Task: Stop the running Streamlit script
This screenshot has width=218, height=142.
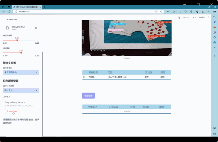Action: click(194, 17)
